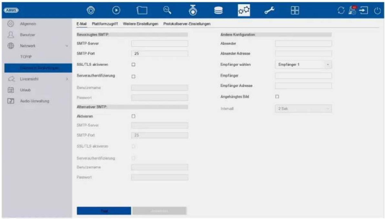The height and width of the screenshot is (219, 385).
Task: Open the alarm notification bell icon
Action: (353, 10)
